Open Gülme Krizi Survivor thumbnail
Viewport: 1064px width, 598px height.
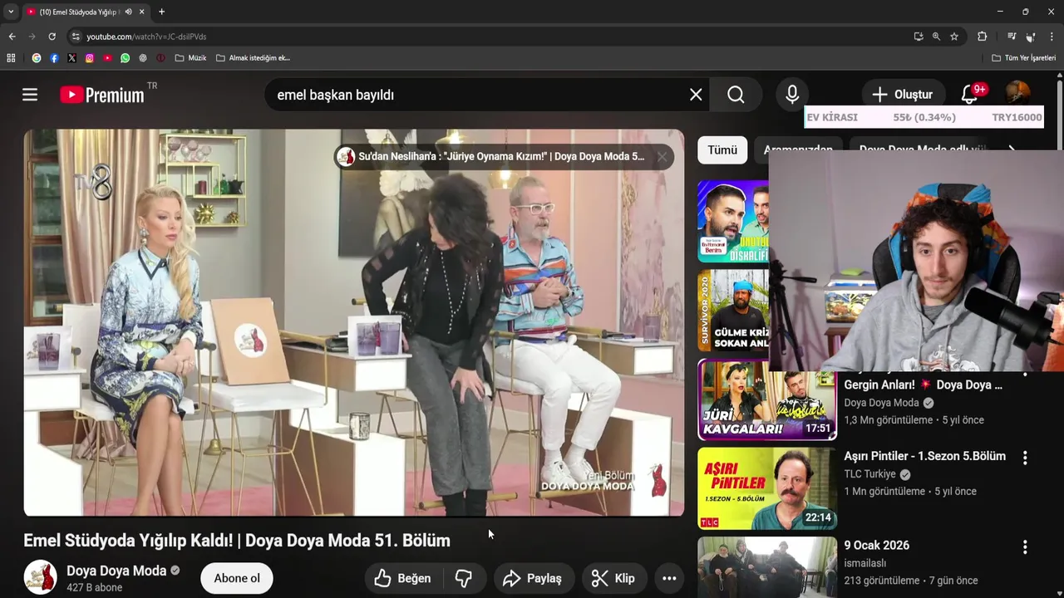pyautogui.click(x=733, y=311)
